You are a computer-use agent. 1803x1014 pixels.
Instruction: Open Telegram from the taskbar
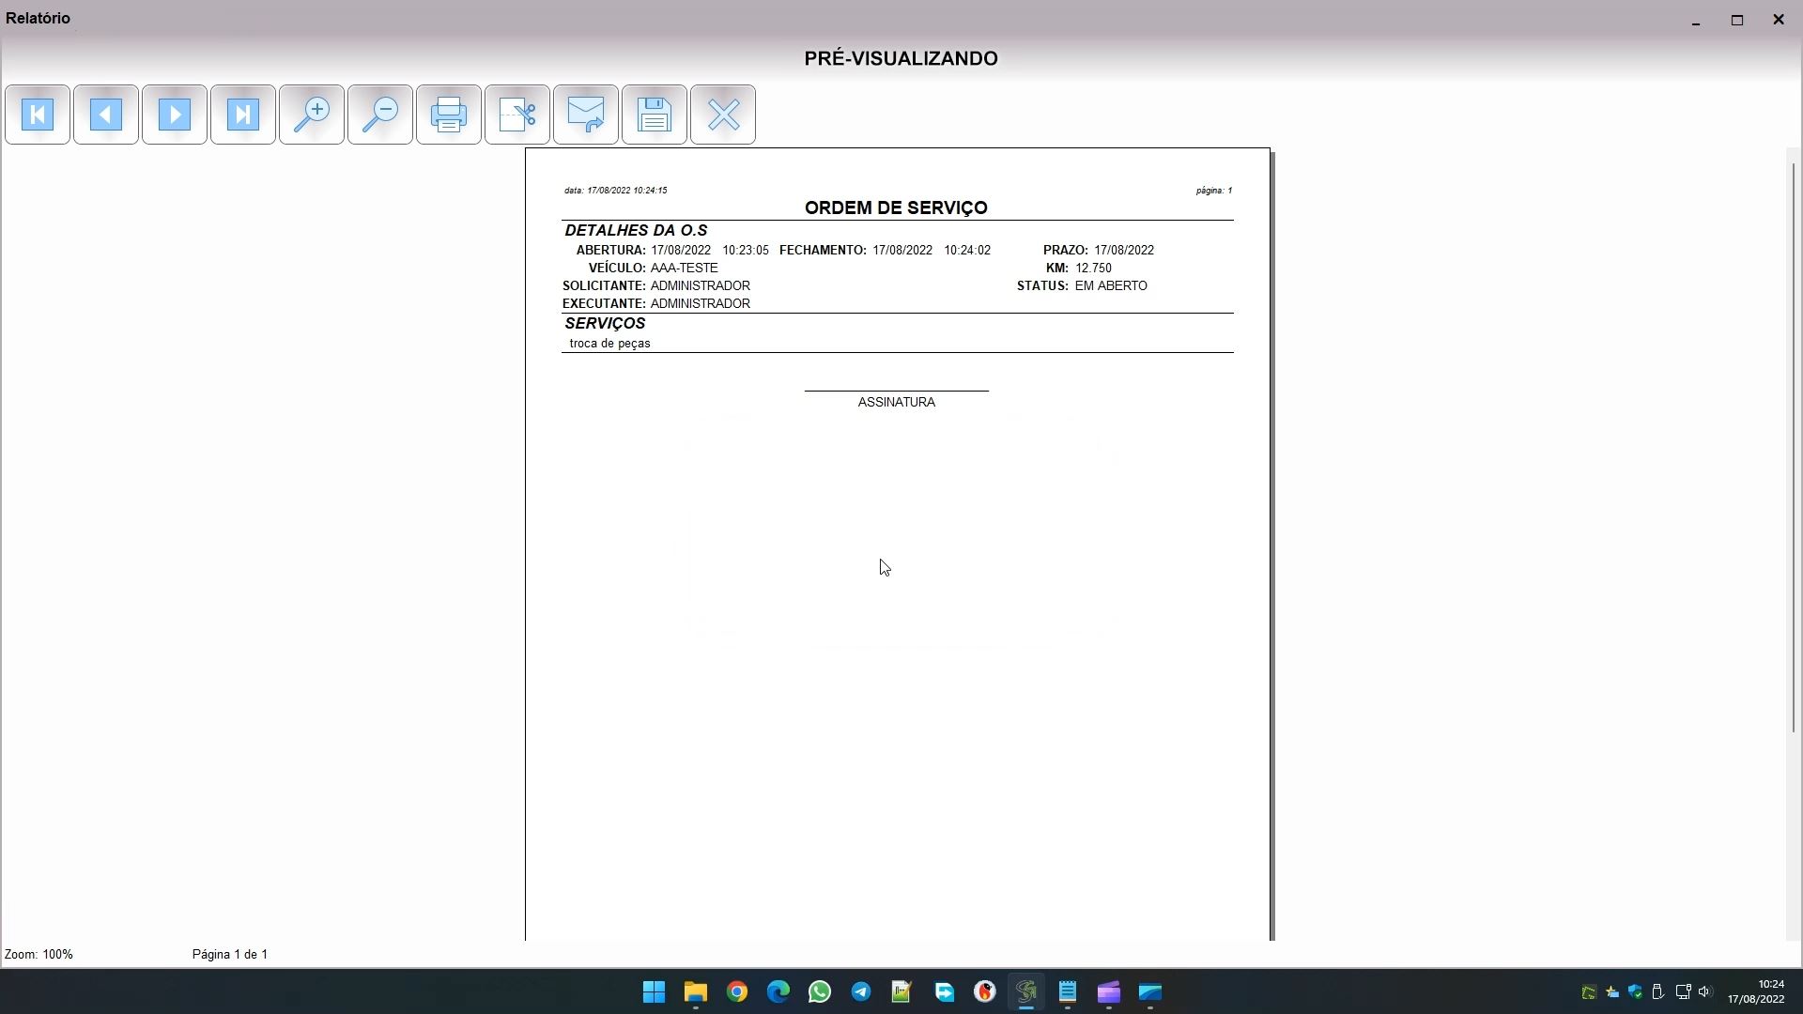pos(861,992)
